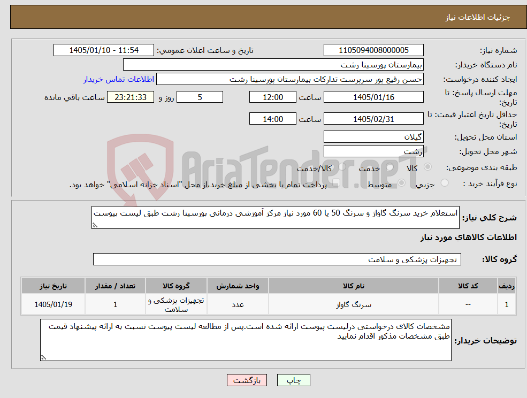Open the اطلاعات تماس خریدار link
527x398 pixels.
[x=119, y=79]
